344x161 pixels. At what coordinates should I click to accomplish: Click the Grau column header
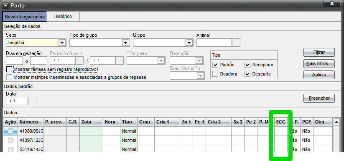tap(146, 122)
